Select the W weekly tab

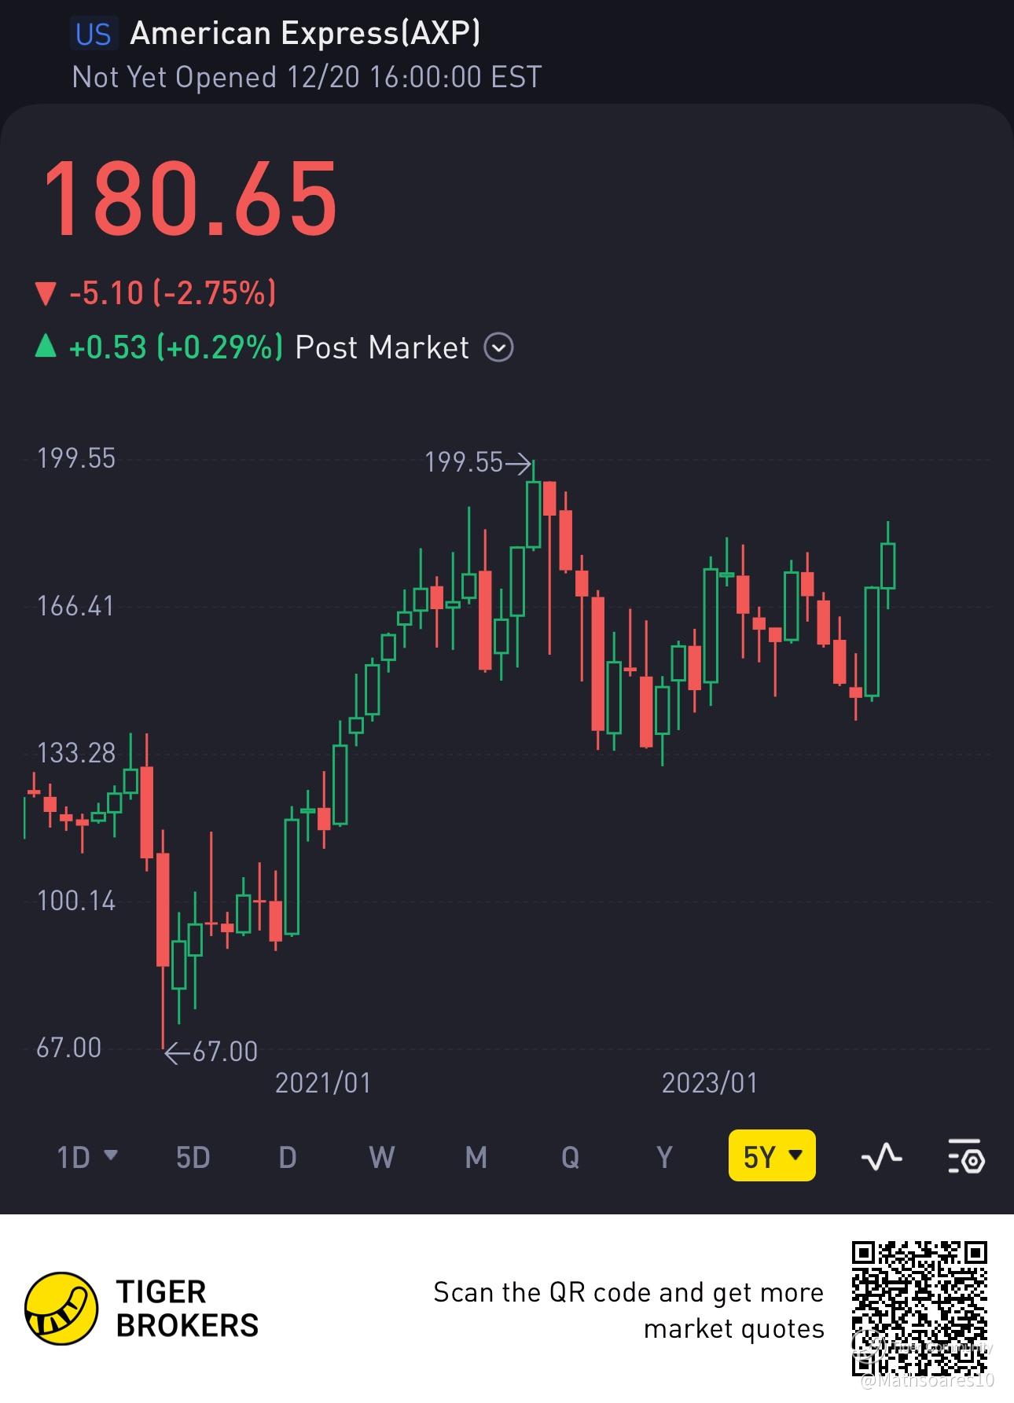pyautogui.click(x=382, y=1157)
